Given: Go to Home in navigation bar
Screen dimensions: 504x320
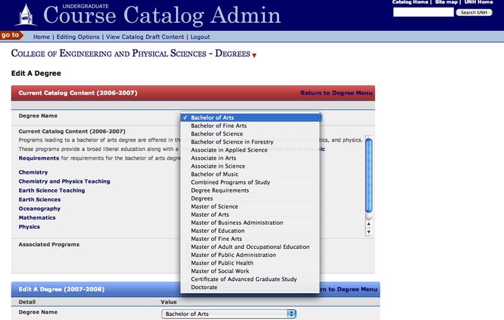Looking at the screenshot, I should tap(42, 37).
